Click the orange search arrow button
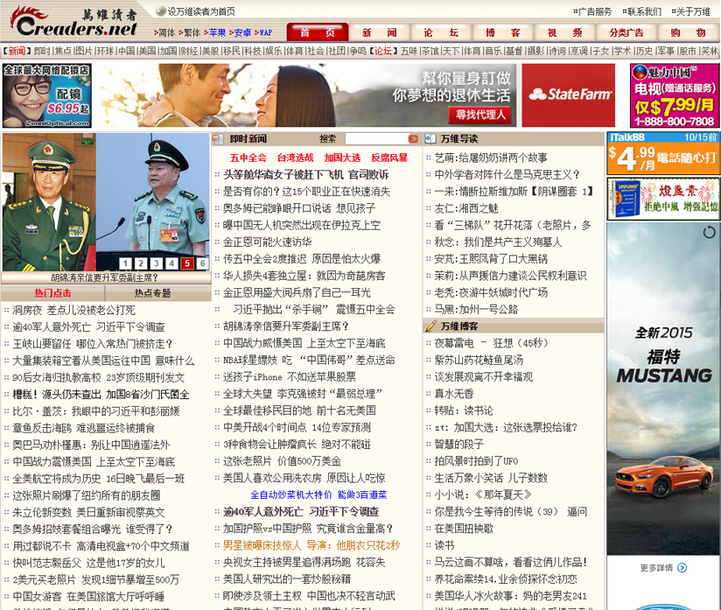 [x=413, y=138]
